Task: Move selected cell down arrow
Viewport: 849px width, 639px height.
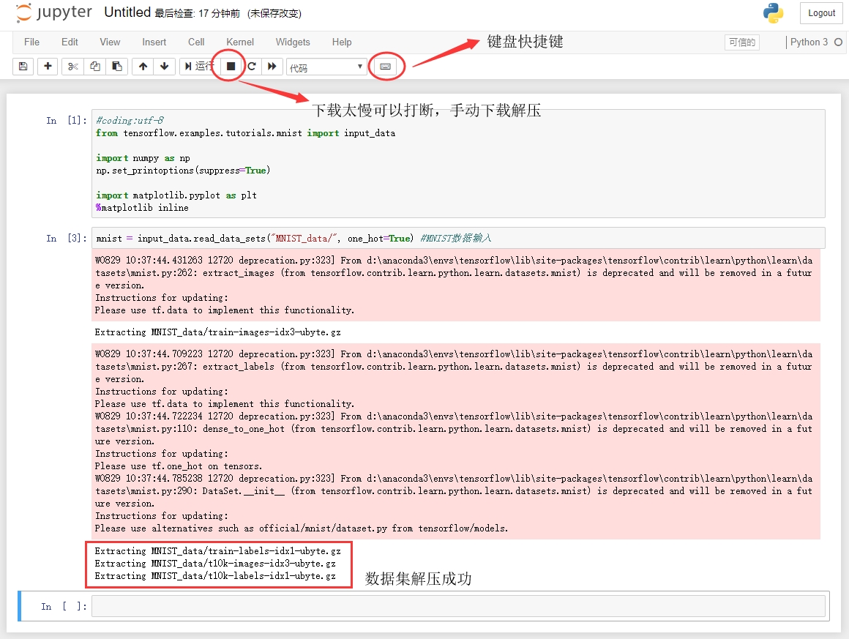Action: click(x=164, y=67)
